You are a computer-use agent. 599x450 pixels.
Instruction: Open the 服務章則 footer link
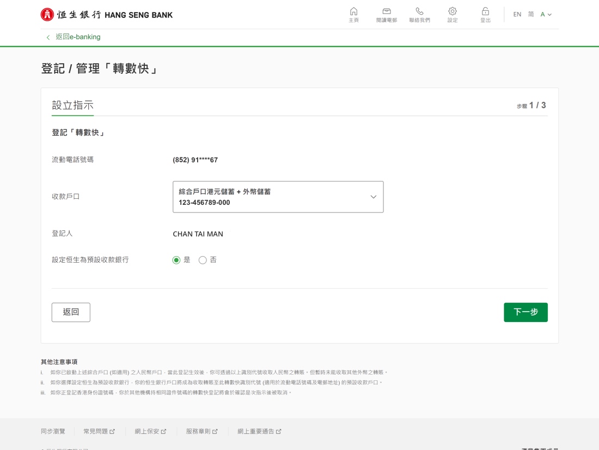[x=198, y=431]
